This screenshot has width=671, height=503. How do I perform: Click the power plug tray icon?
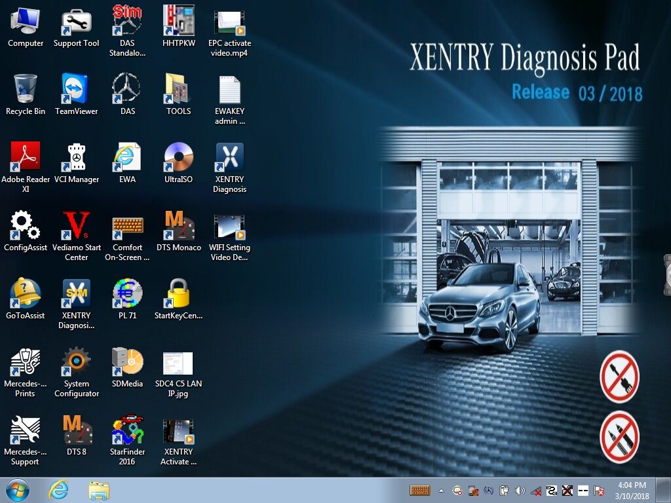(x=504, y=491)
